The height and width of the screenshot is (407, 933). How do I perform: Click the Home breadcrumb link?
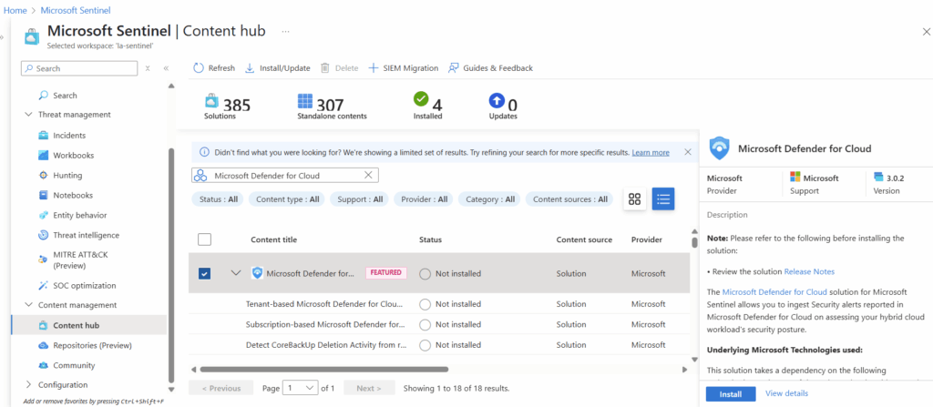tap(15, 10)
